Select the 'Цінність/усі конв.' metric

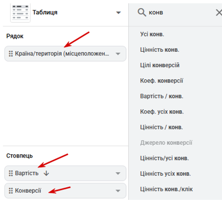click(164, 158)
